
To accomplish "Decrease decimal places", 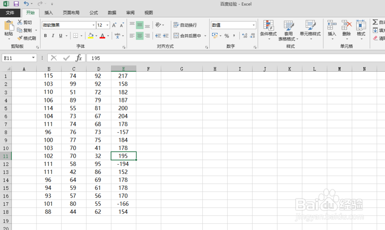I will click(x=253, y=35).
